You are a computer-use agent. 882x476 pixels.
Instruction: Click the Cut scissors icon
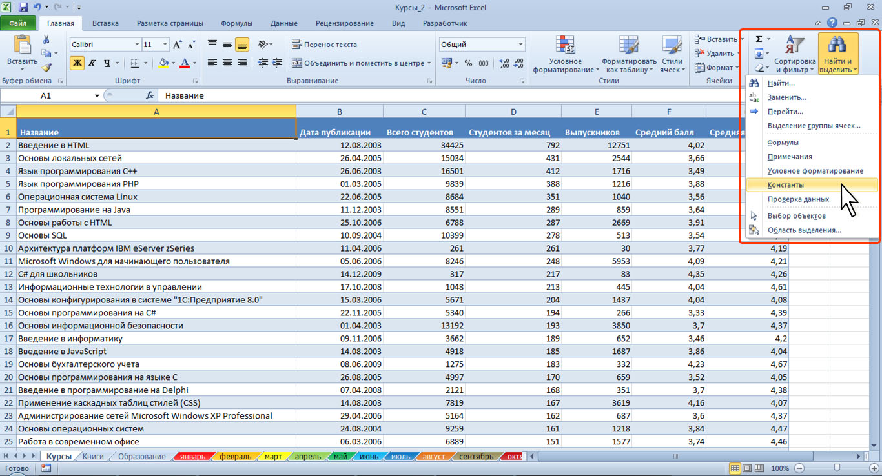point(46,39)
